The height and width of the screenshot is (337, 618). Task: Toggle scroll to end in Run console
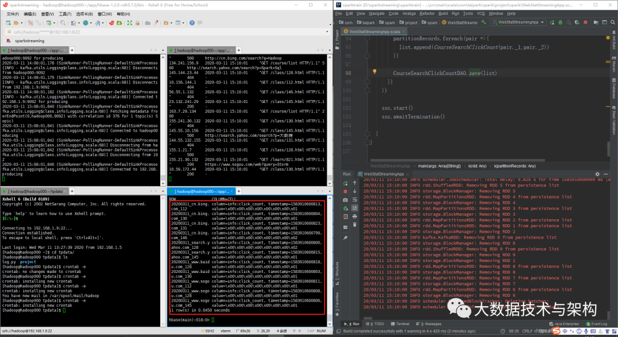click(356, 208)
